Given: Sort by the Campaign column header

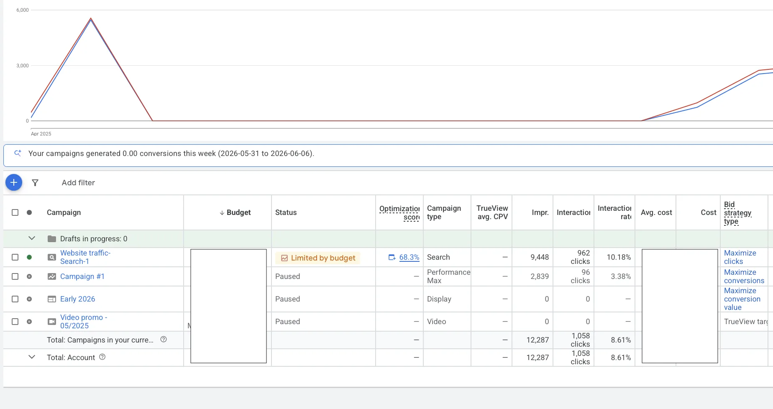Looking at the screenshot, I should pos(64,212).
